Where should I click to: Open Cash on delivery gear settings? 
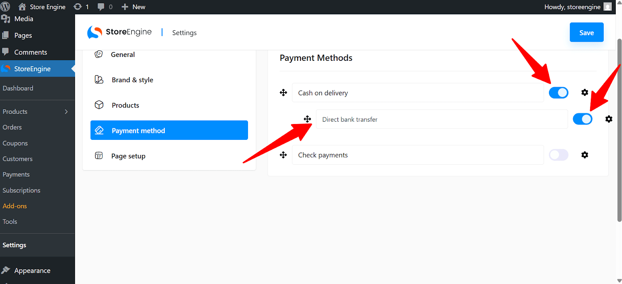click(585, 93)
